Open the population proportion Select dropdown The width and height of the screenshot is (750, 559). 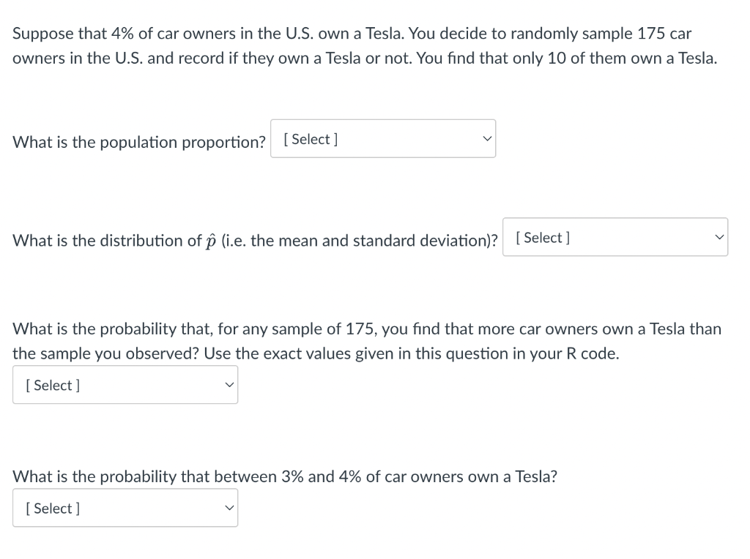point(382,139)
